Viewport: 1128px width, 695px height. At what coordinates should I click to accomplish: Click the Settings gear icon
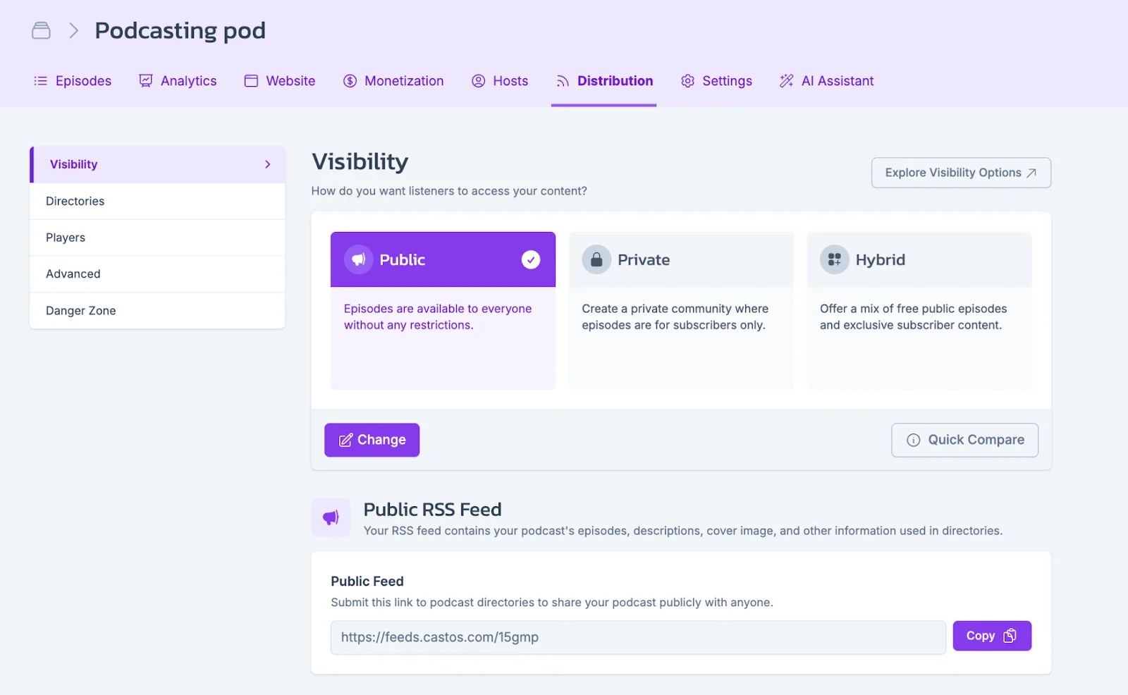(x=687, y=80)
